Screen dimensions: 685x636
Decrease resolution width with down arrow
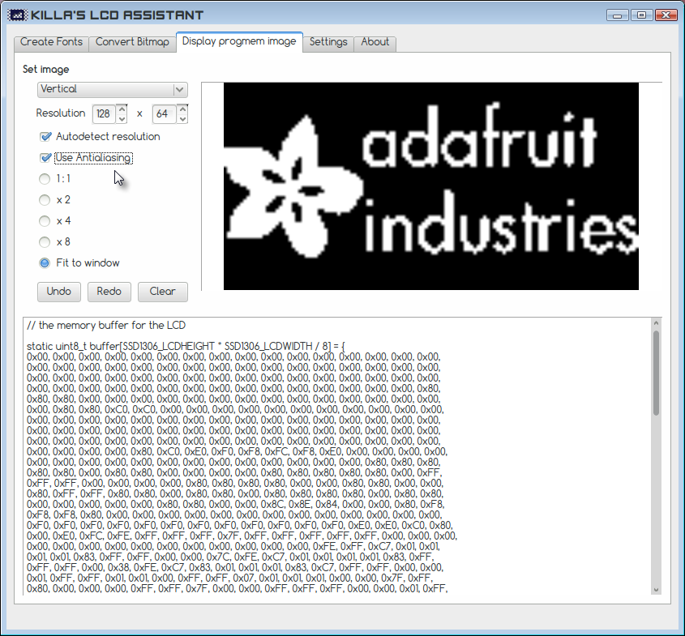point(122,119)
